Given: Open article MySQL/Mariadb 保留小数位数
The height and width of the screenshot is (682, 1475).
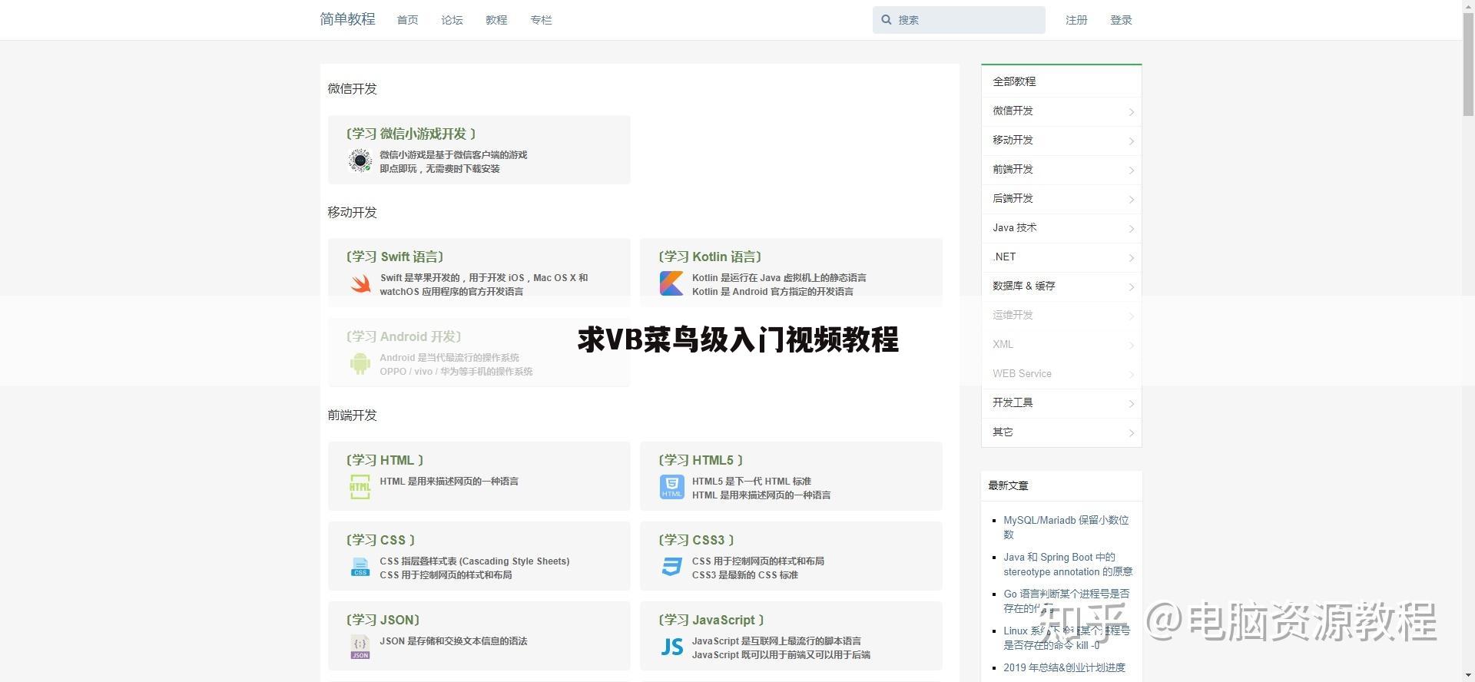Looking at the screenshot, I should [x=1066, y=527].
